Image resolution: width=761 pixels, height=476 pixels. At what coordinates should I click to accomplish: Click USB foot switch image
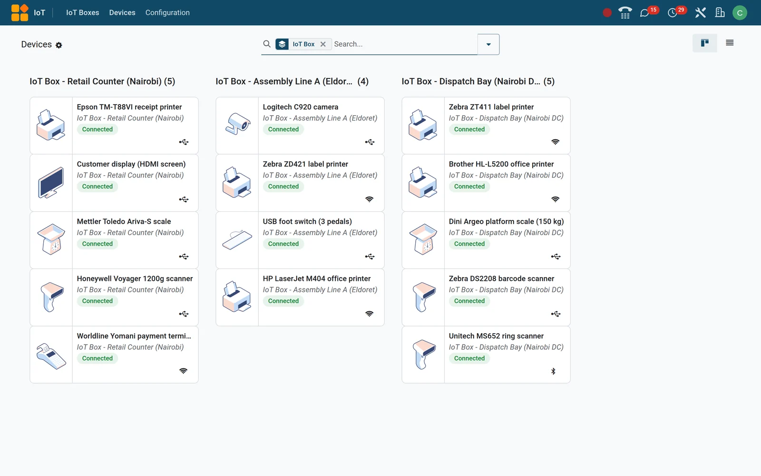(x=237, y=240)
